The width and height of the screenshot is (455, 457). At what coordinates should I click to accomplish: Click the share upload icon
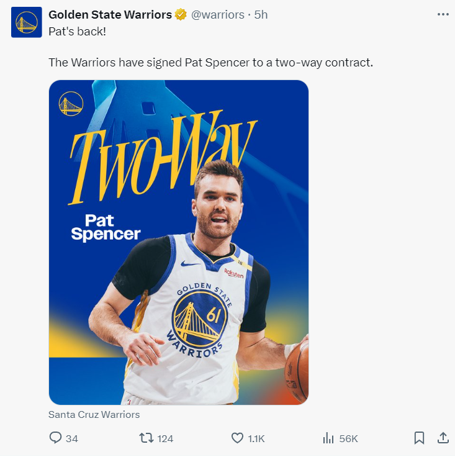coord(443,438)
